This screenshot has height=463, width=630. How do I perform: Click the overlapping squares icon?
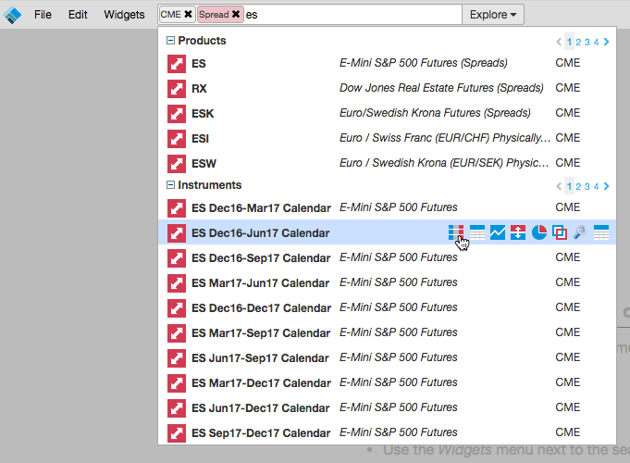pos(560,232)
